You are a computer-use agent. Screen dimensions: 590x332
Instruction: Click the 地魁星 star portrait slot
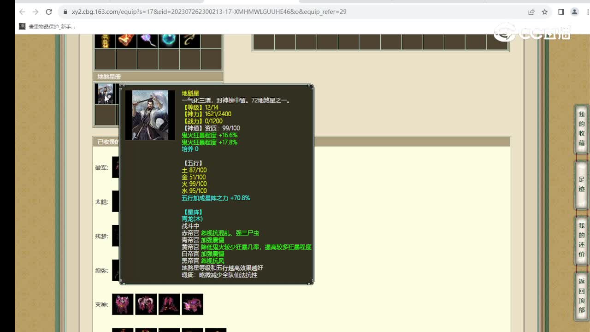(x=105, y=94)
